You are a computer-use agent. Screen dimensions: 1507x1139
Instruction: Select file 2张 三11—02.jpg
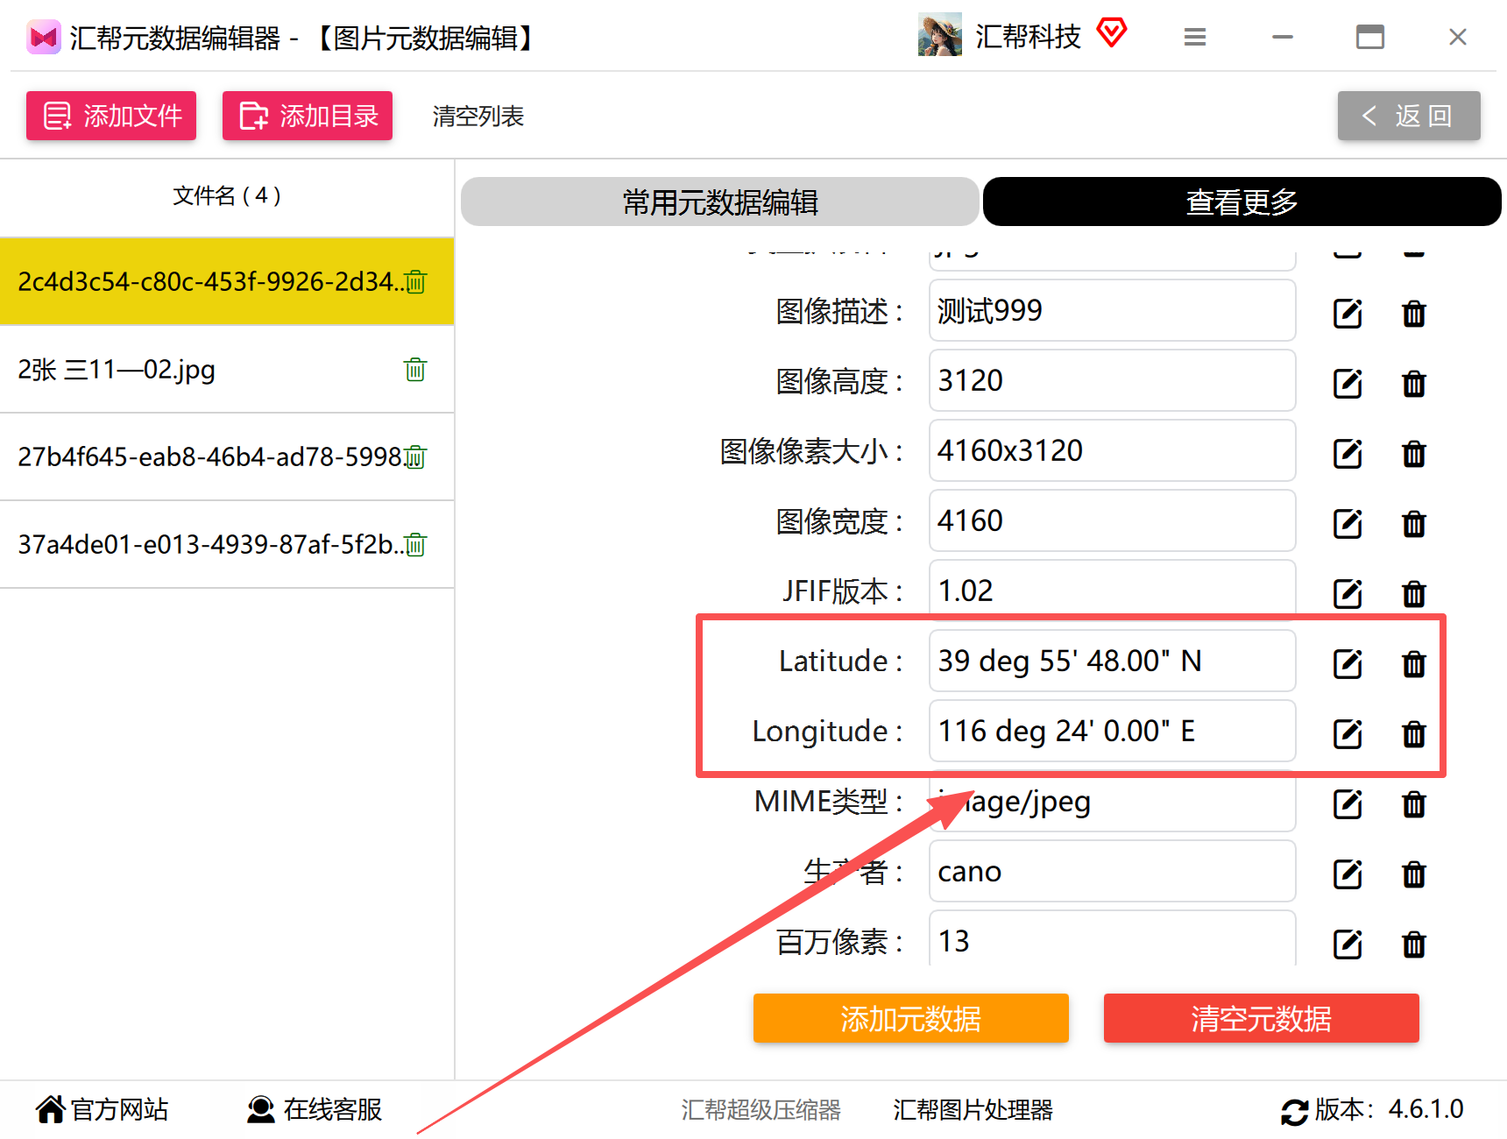227,369
